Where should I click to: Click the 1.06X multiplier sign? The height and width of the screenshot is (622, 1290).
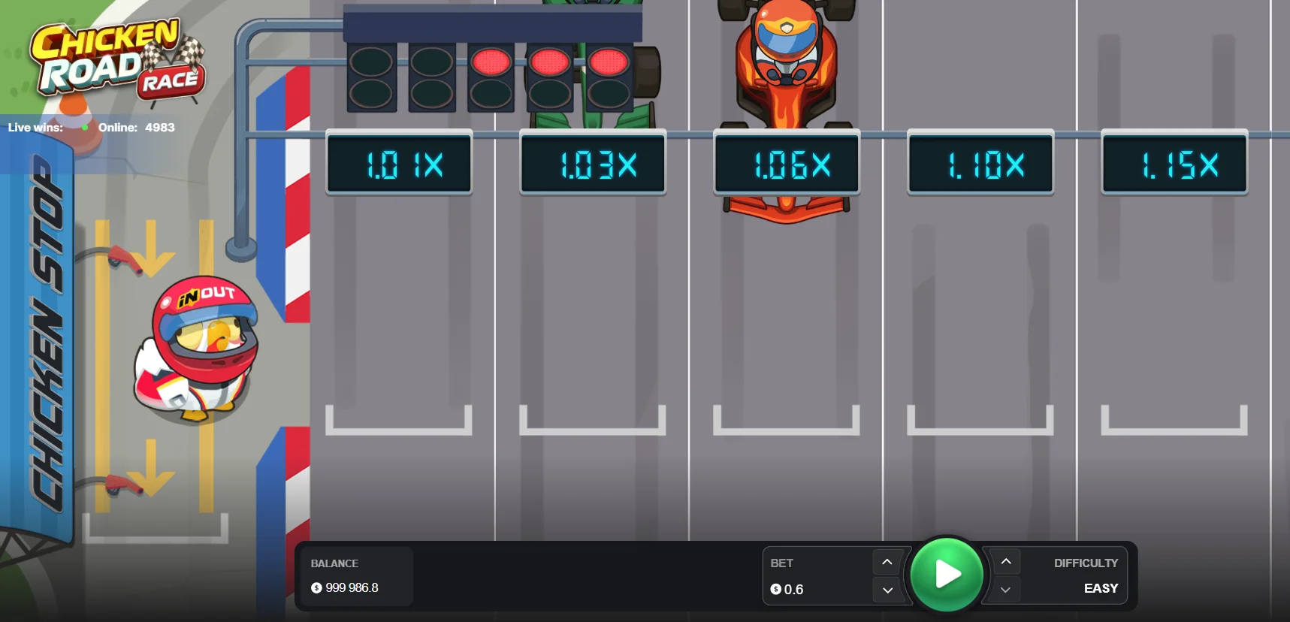tap(787, 163)
